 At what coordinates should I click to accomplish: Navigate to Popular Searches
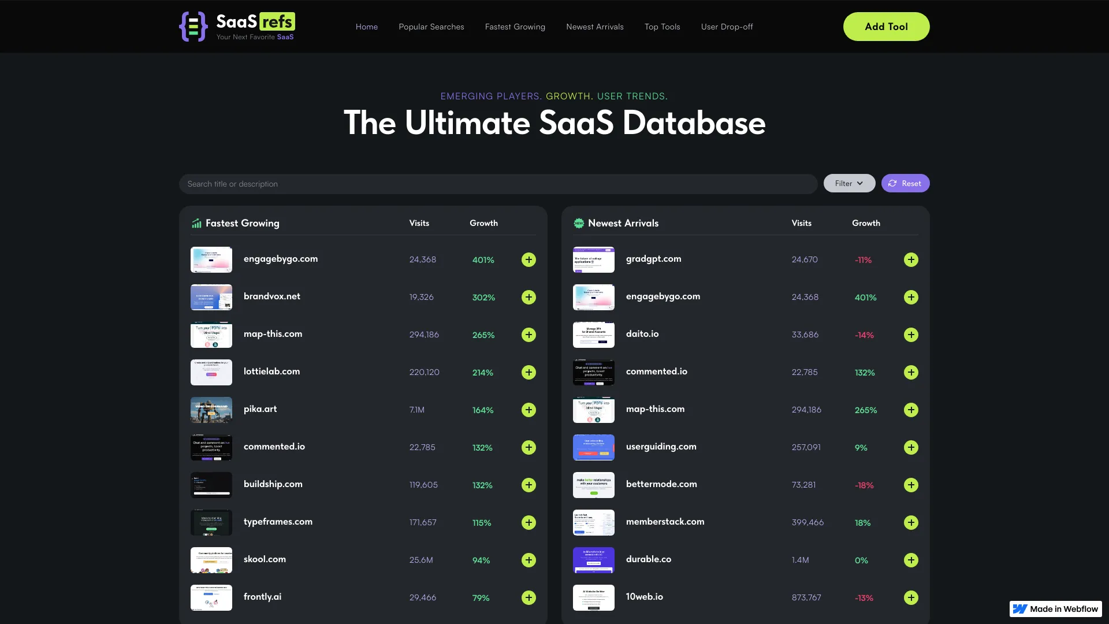431,27
